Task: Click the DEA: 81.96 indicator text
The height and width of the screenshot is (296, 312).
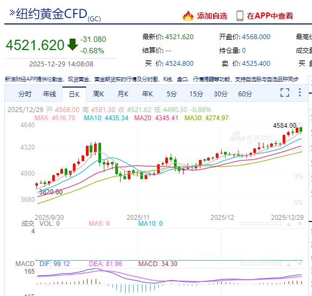Action: point(105,264)
